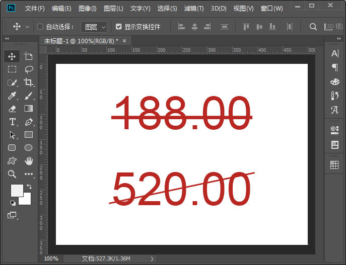Open the 窗口(W) menu
Screen dimensions: 346x265
(x=271, y=9)
